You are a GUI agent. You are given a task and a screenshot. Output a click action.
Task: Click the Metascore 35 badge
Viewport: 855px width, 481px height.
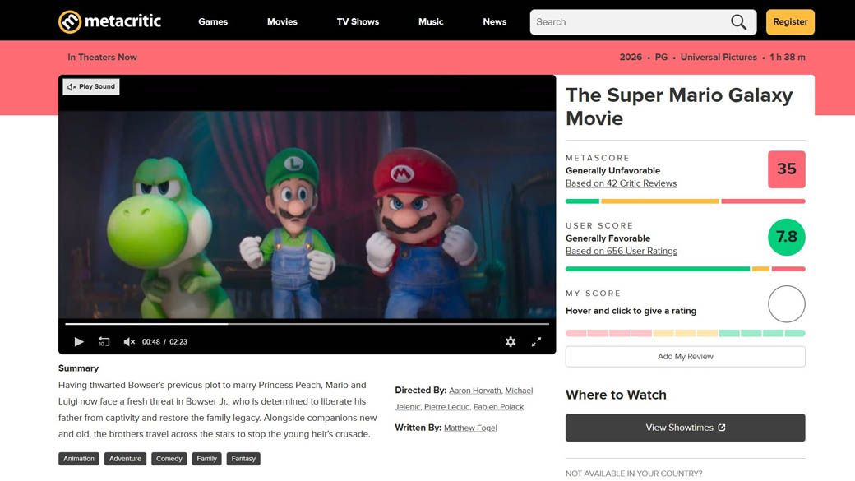coord(786,169)
